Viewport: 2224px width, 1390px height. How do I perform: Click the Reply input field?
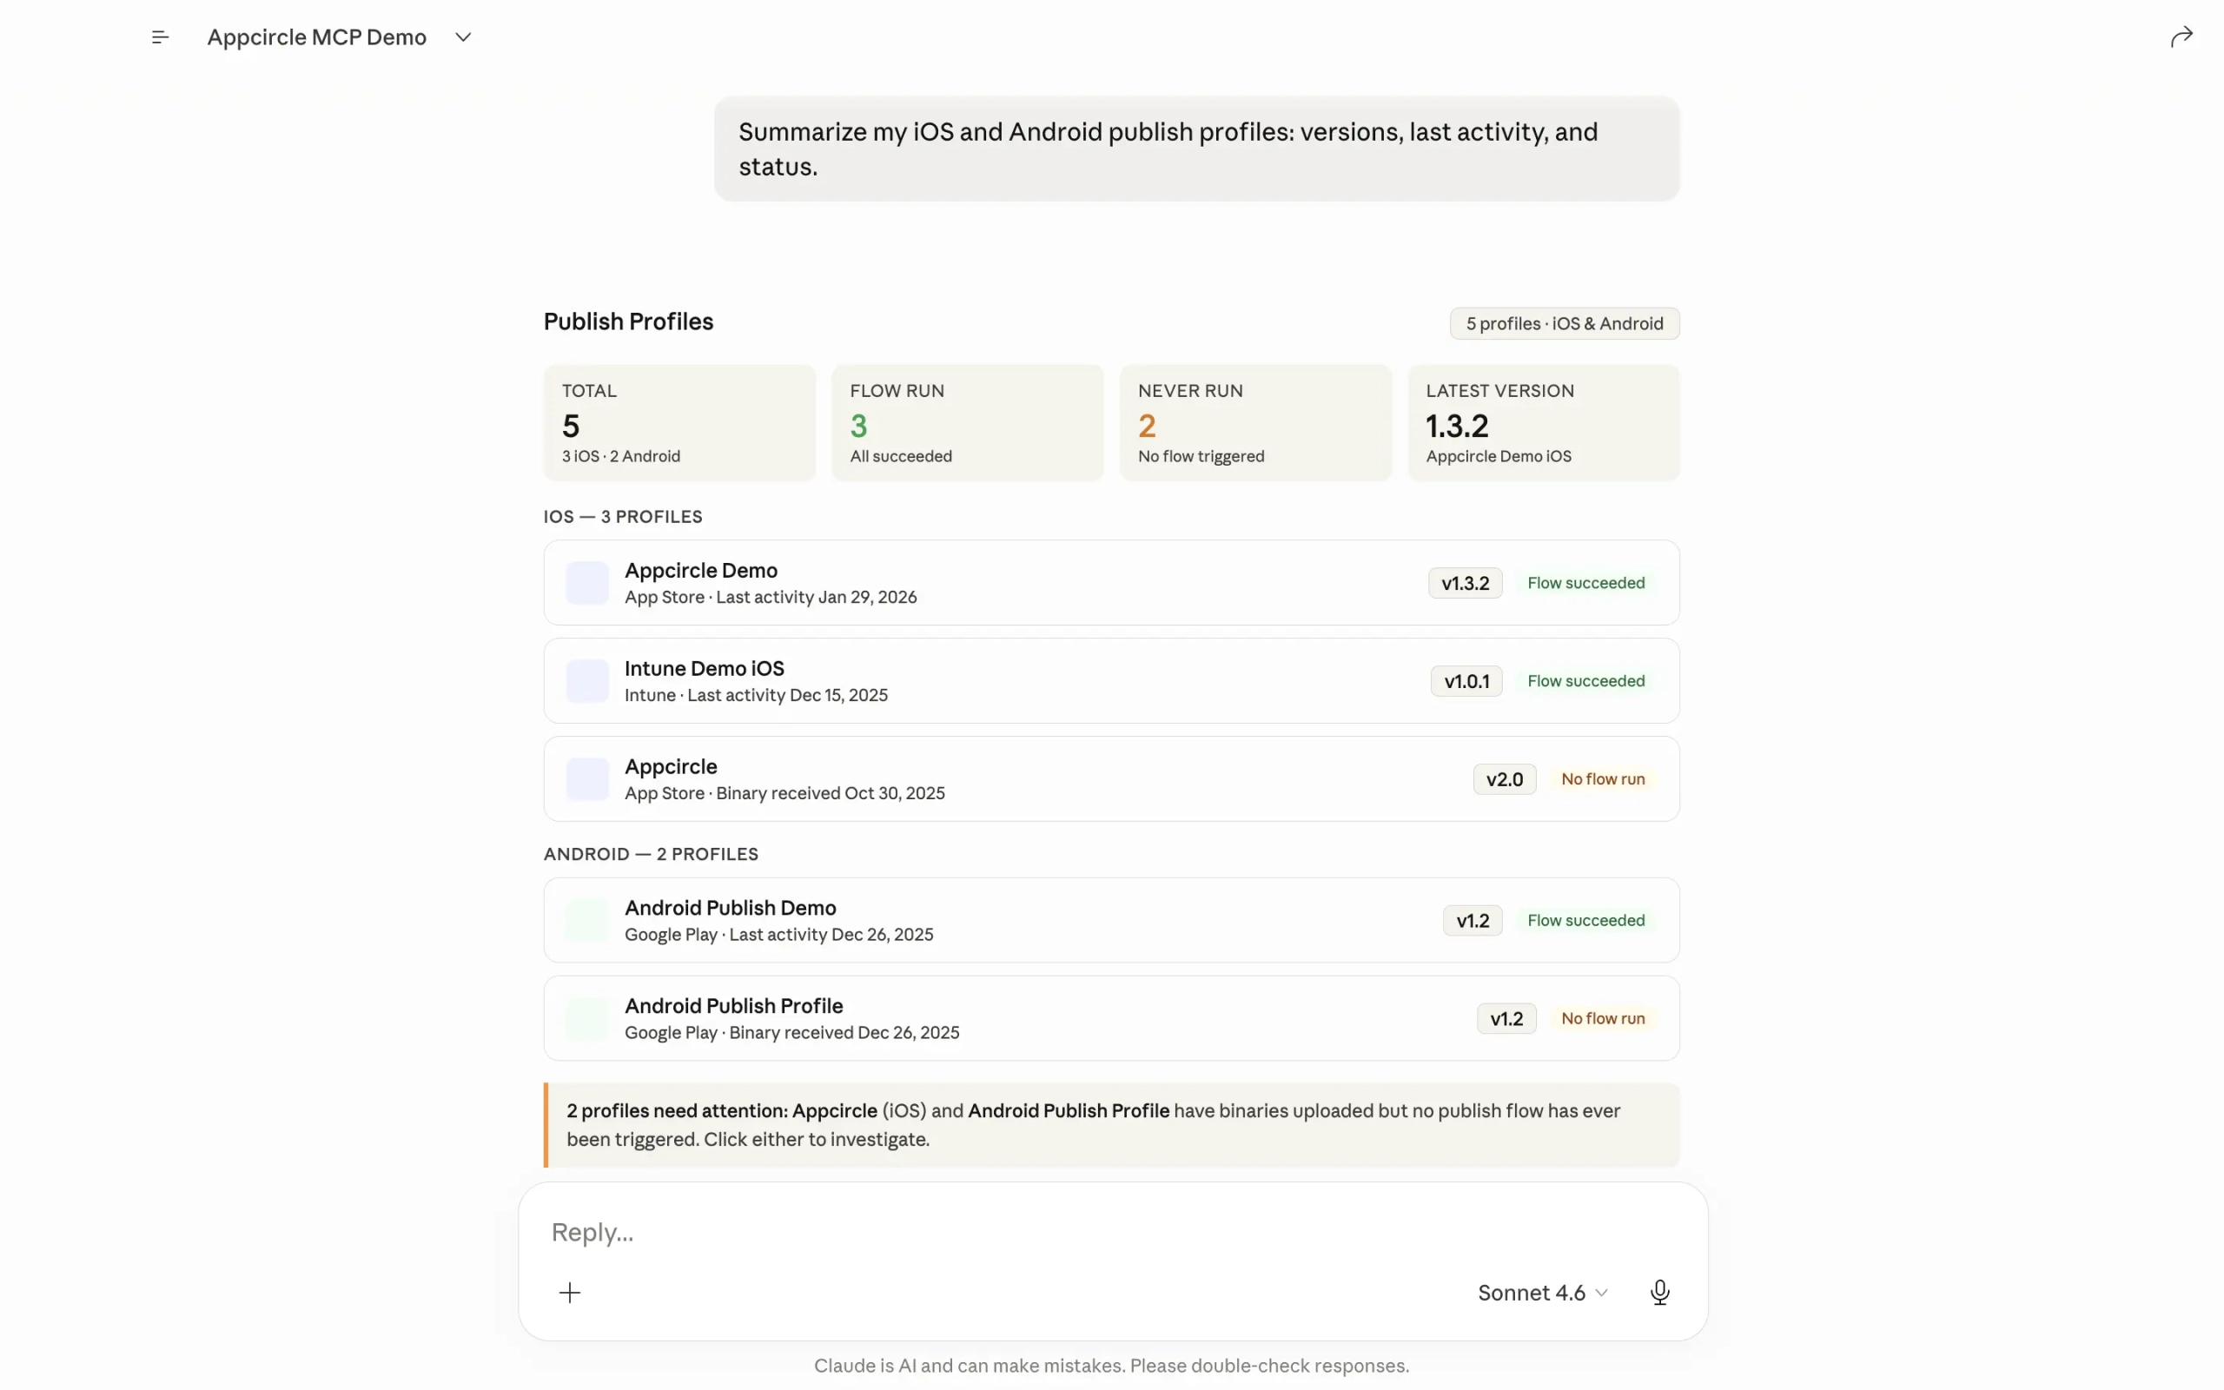(x=1112, y=1232)
